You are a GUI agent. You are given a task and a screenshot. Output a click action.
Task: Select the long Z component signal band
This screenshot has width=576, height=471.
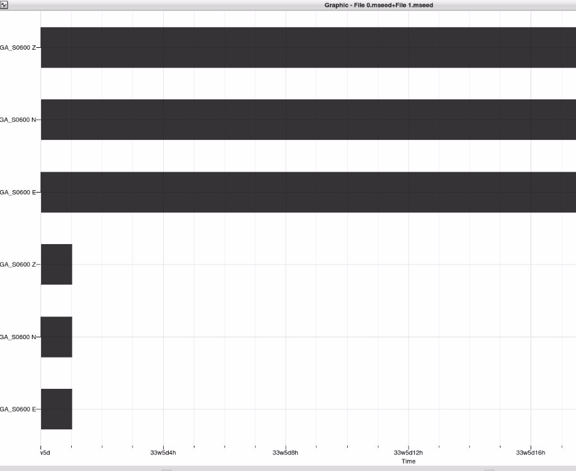click(x=308, y=47)
